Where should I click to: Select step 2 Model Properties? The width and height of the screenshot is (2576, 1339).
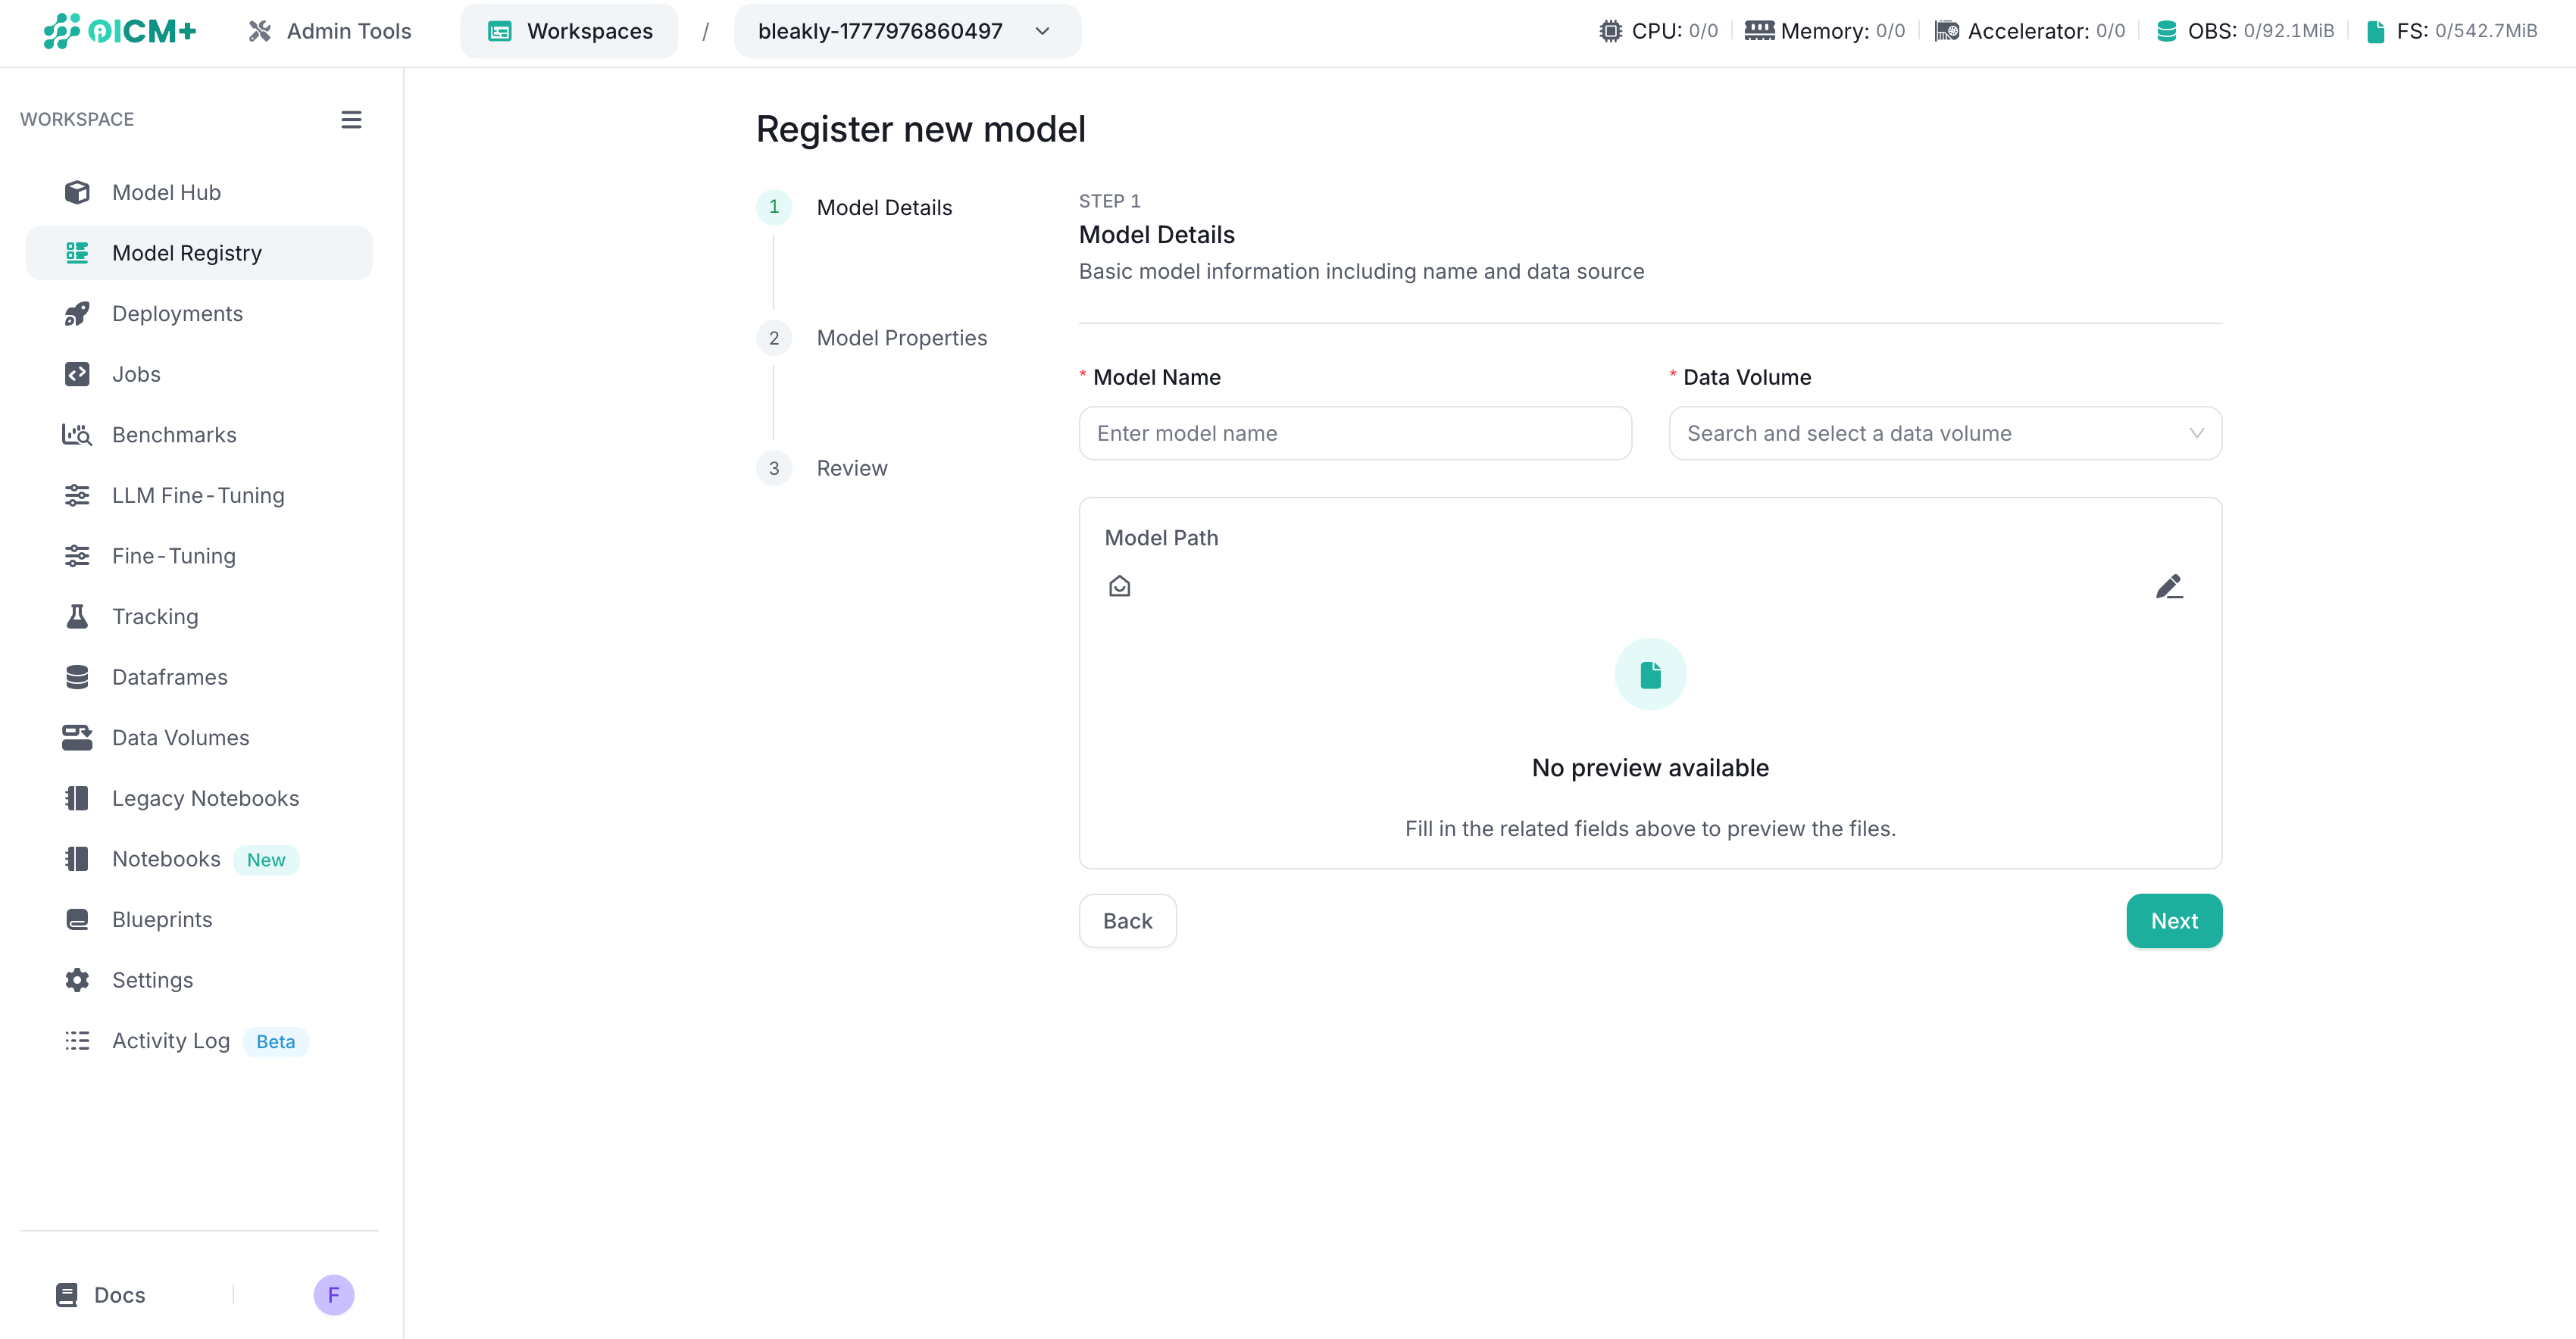(x=872, y=338)
